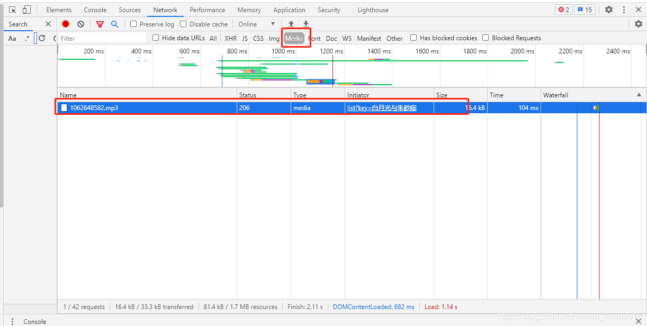Image resolution: width=647 pixels, height=326 pixels.
Task: Click the selected range in overview timeline
Action: (x=321, y=81)
